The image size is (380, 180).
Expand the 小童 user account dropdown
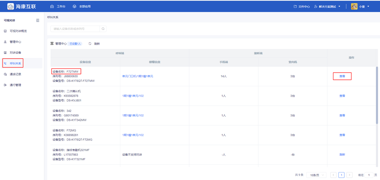[368, 7]
